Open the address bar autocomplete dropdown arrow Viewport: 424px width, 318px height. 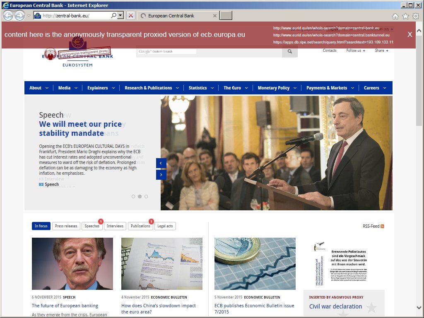[x=120, y=15]
